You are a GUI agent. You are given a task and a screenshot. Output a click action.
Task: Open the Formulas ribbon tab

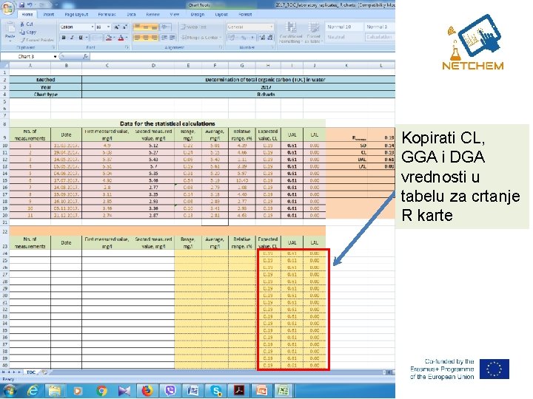pyautogui.click(x=107, y=14)
